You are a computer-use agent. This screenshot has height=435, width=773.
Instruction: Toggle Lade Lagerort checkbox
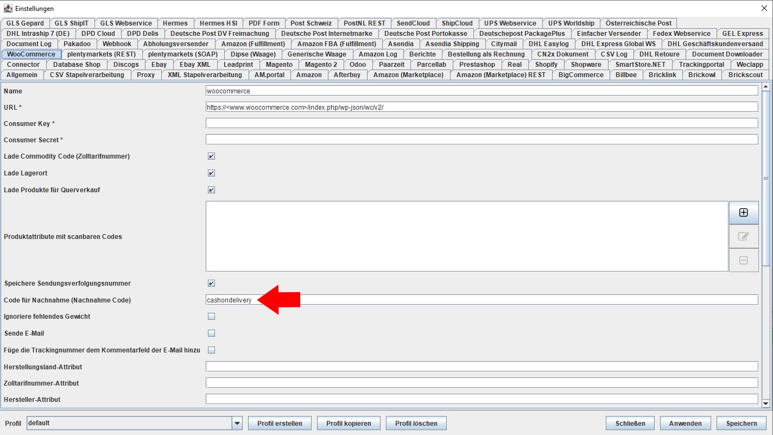[212, 173]
